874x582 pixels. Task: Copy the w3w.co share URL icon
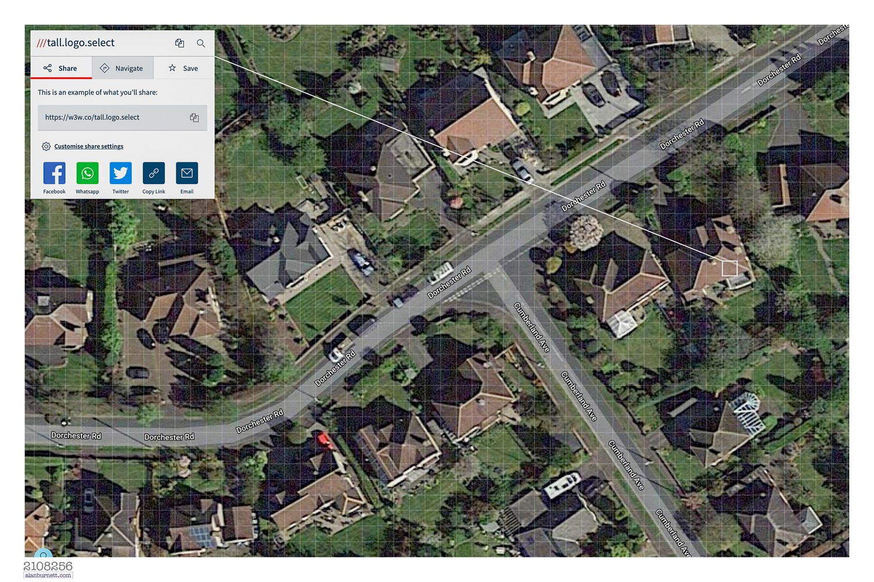(194, 118)
